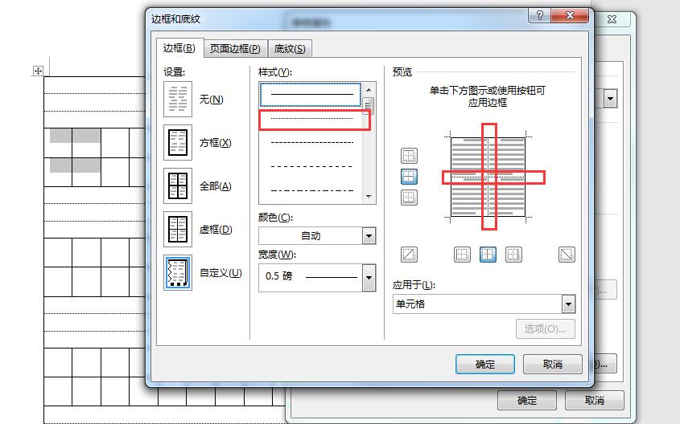680x424 pixels.
Task: Toggle the right border button
Action: pos(513,255)
